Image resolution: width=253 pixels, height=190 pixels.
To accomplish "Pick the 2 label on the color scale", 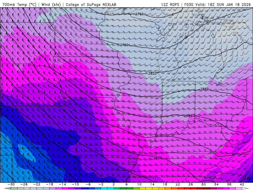I will [x=114, y=184].
